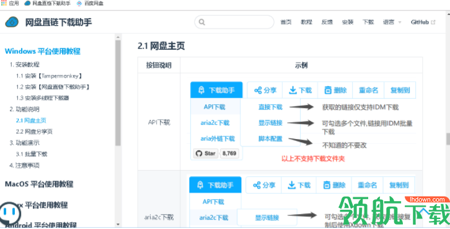Screen dimensions: 450x229
Task: Open the 安装 nav item
Action: pos(348,22)
